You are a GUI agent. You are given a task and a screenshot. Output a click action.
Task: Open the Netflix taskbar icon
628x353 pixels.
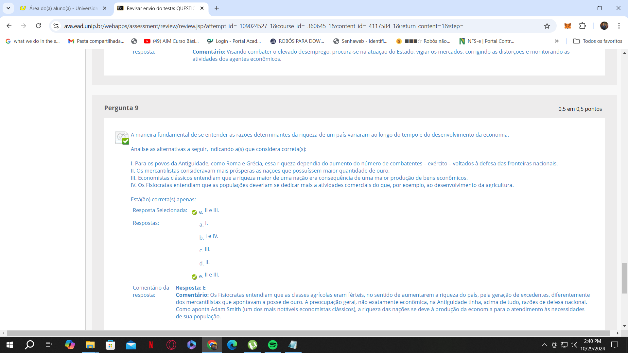[x=151, y=345]
